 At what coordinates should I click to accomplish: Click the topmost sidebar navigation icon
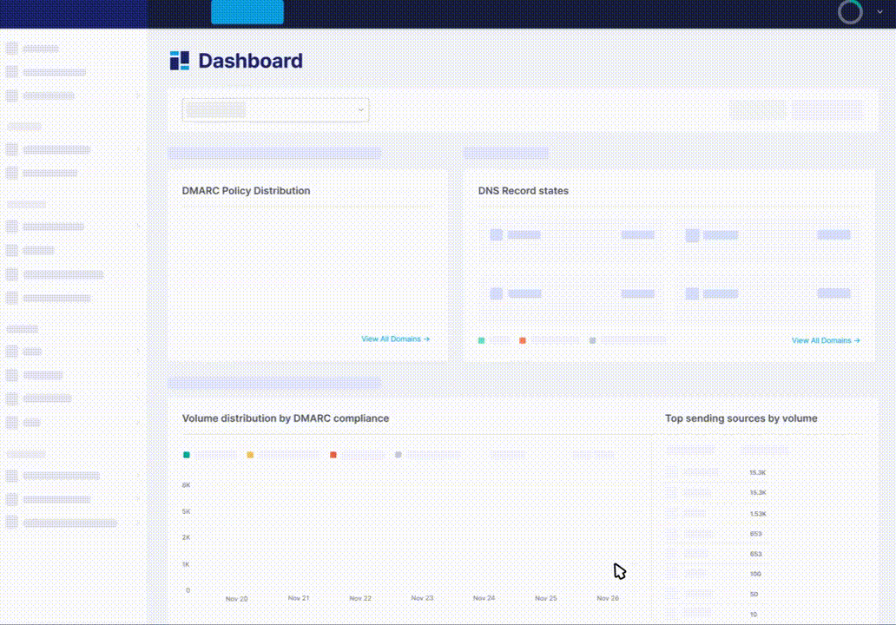click(12, 49)
